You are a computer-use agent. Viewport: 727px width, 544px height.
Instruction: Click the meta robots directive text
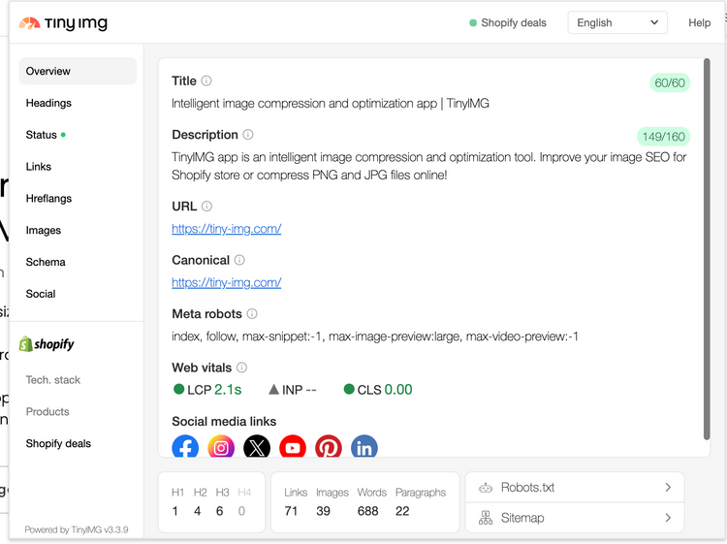tap(375, 336)
